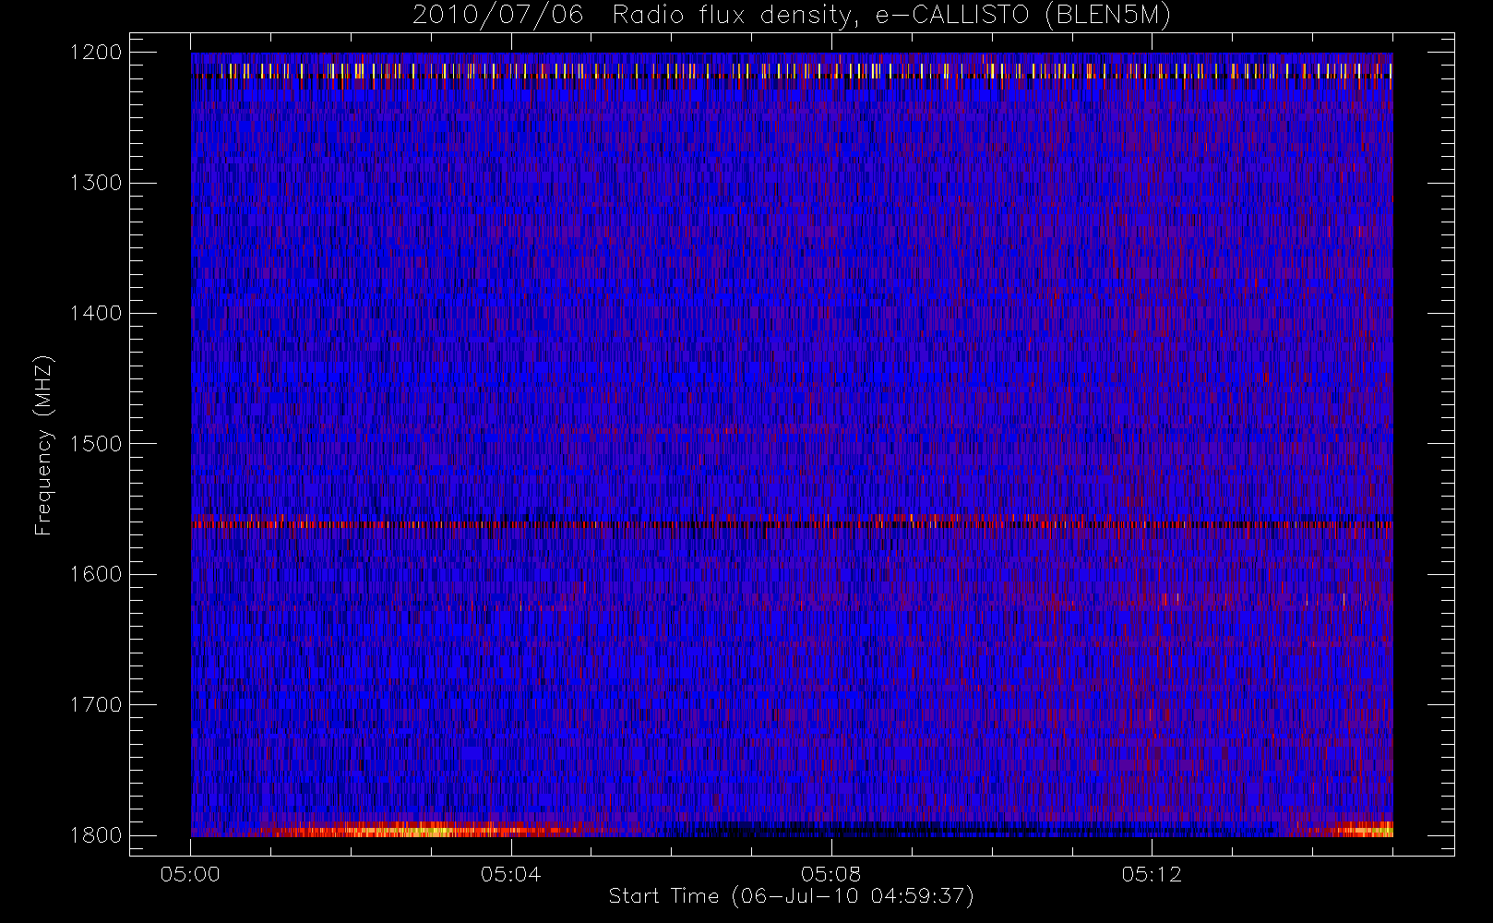
Task: Select the 1300 frequency tick label
Action: coord(96,183)
